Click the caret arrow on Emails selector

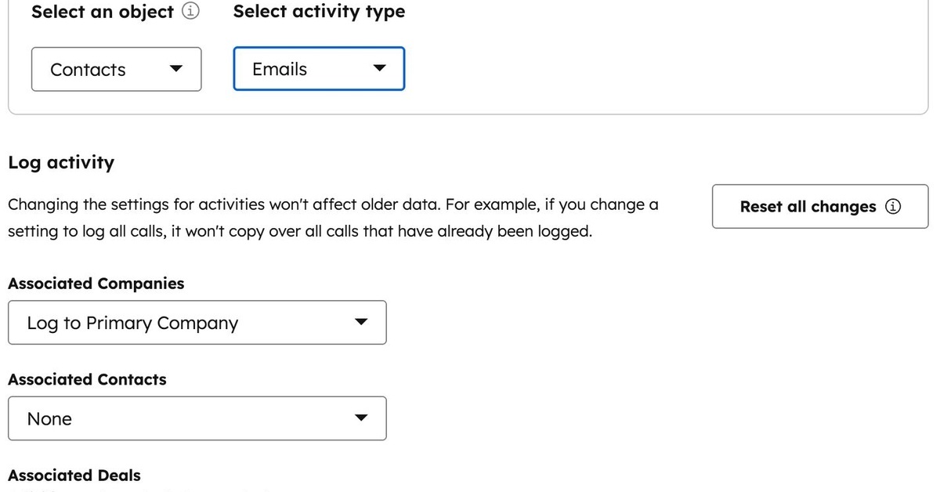pyautogui.click(x=379, y=69)
